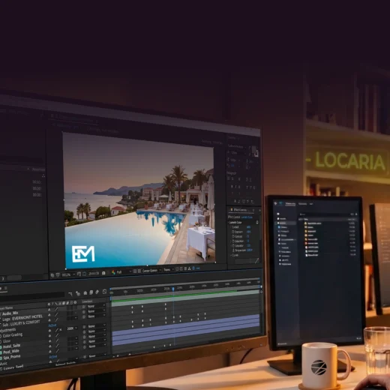Open the Graph Editor icon in timeline toolbar
The height and width of the screenshot is (390, 390).
pyautogui.click(x=104, y=292)
